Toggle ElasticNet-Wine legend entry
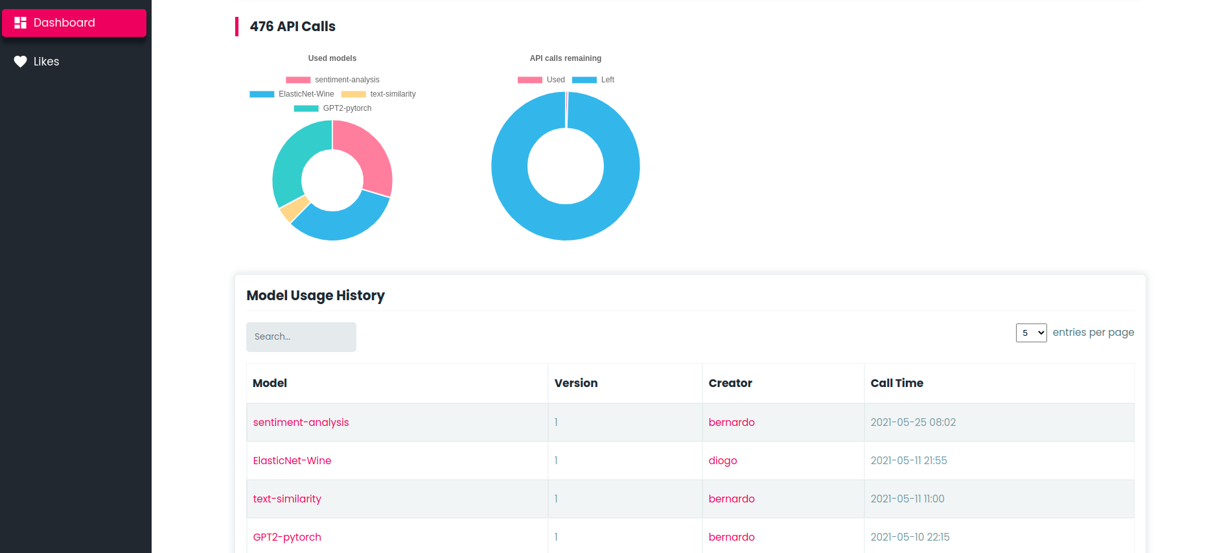 pos(292,94)
